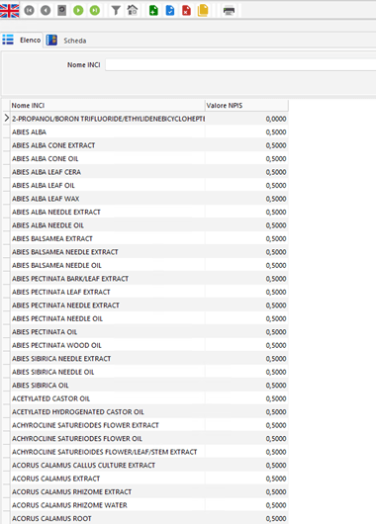This screenshot has height=524, width=376.
Task: Go to first record with grey arrow
Action: 29,11
